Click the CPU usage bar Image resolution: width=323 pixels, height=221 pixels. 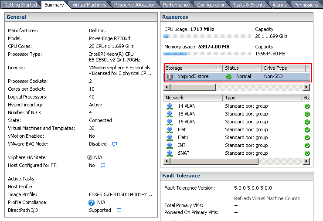click(207, 36)
